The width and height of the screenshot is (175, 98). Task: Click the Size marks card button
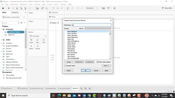tap(37, 41)
